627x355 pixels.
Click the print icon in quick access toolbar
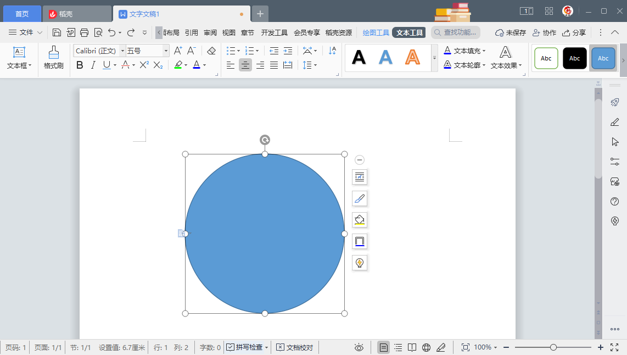coord(84,32)
